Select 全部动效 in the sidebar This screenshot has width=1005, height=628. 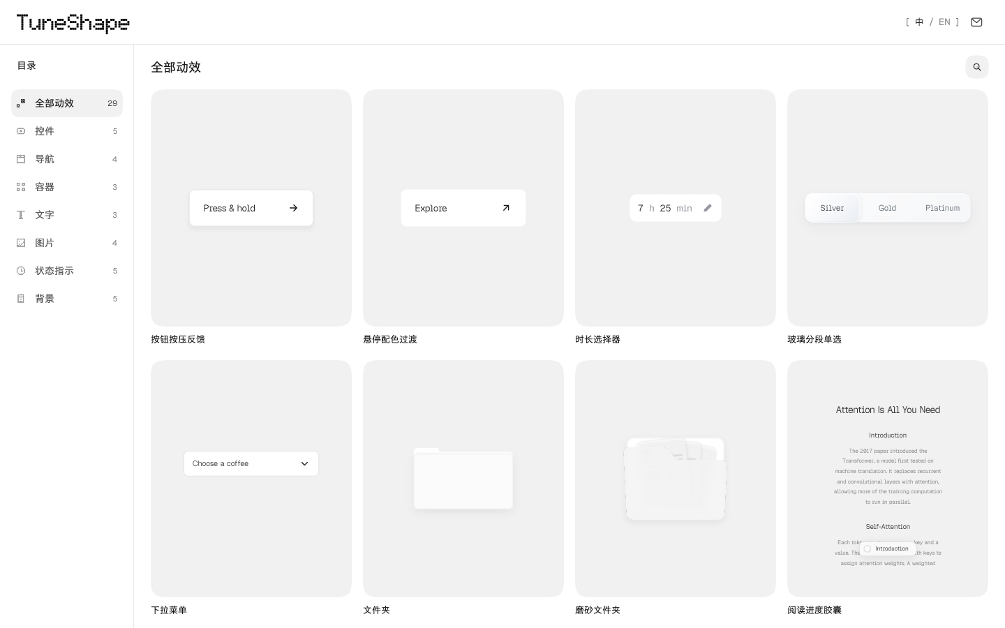67,103
